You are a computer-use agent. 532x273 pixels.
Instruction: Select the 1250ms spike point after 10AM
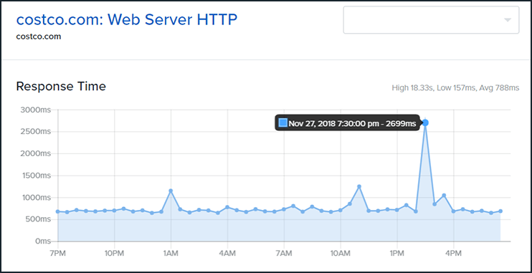[359, 186]
